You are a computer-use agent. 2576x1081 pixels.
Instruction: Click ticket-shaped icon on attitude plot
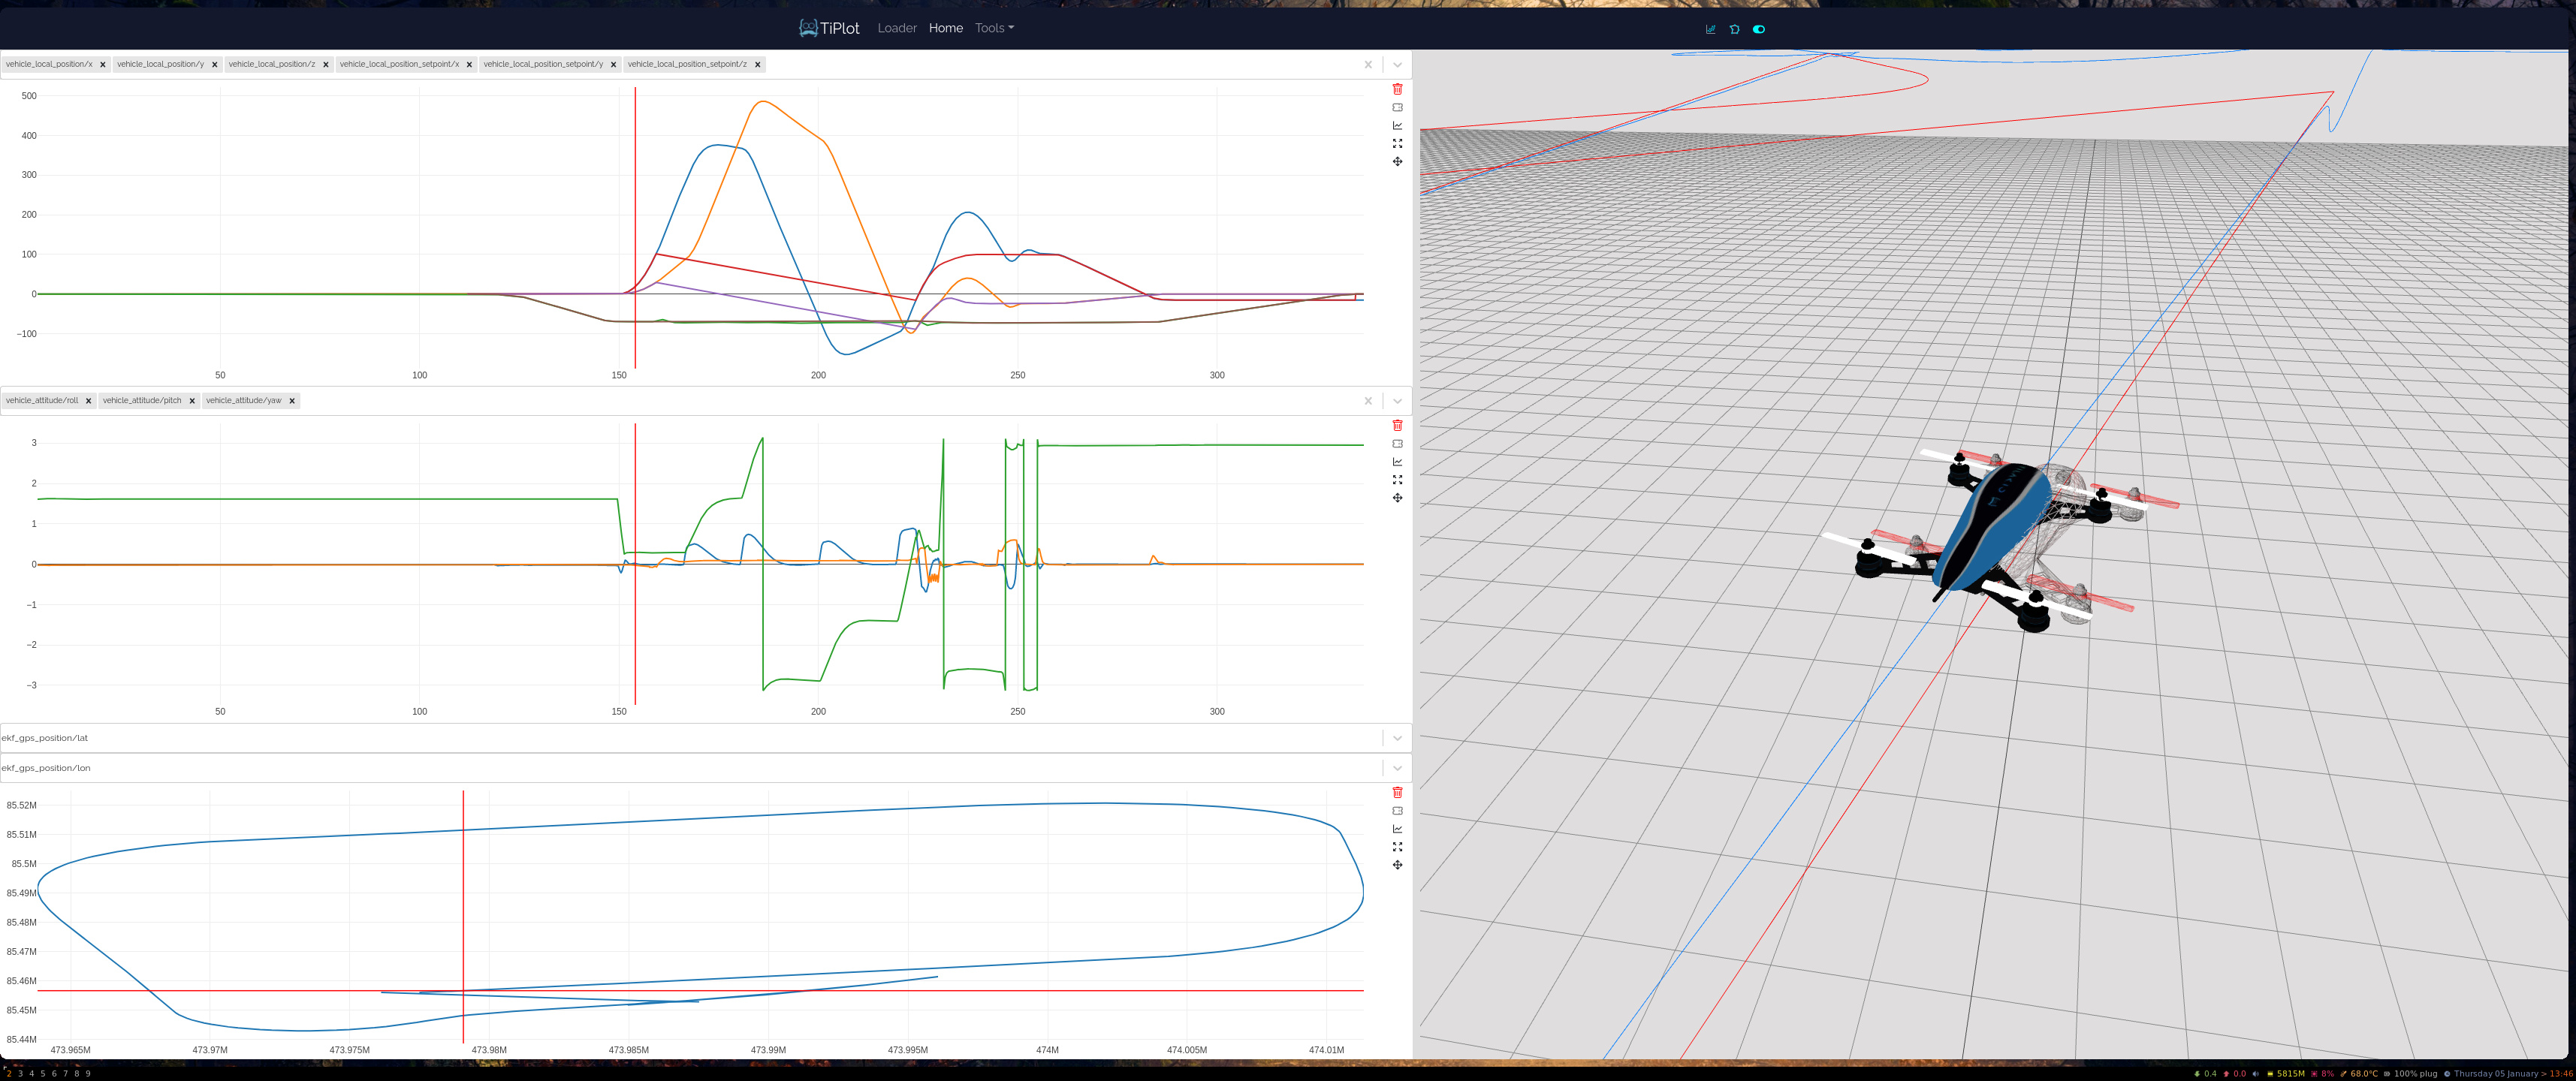point(1397,444)
